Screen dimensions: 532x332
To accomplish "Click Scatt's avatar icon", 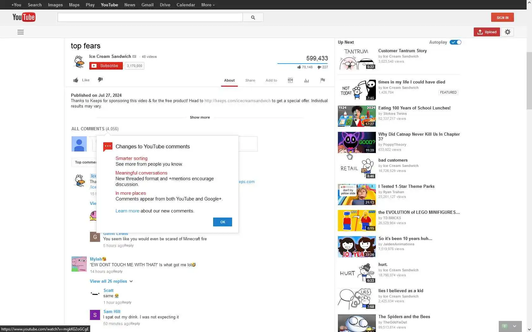I will click(95, 294).
